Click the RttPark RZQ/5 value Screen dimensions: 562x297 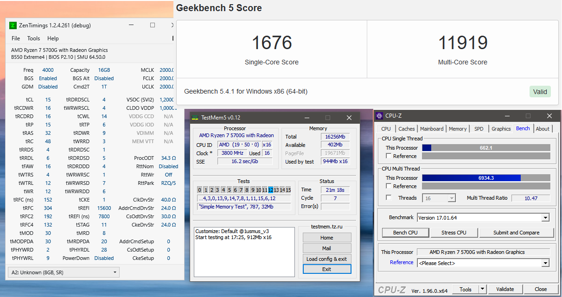click(x=169, y=183)
